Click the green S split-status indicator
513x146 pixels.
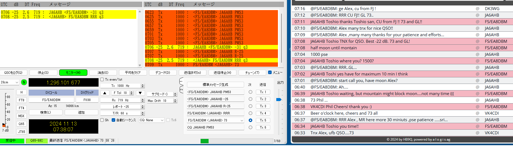pos(24,82)
